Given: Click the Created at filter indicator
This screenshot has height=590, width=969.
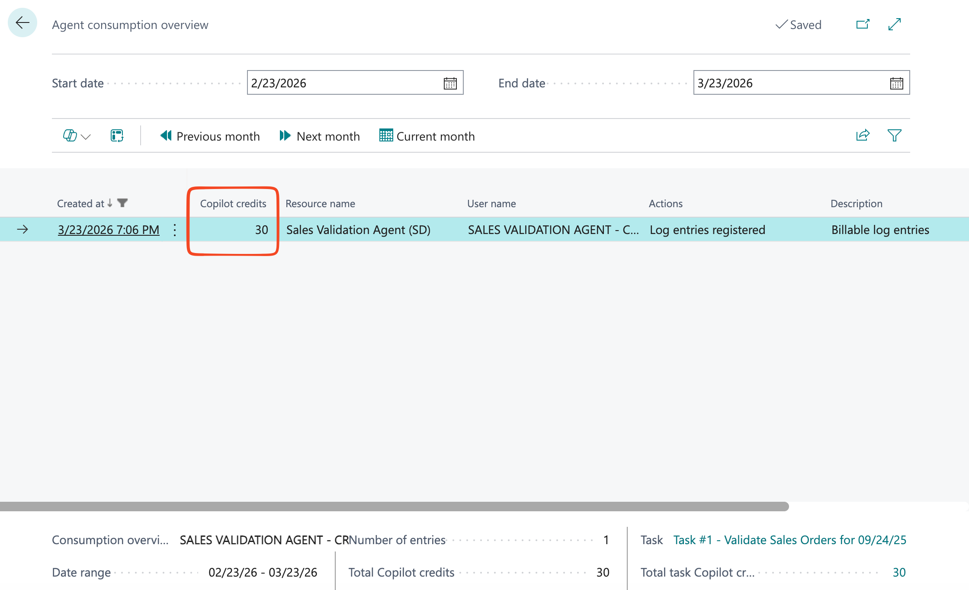Looking at the screenshot, I should coord(122,203).
